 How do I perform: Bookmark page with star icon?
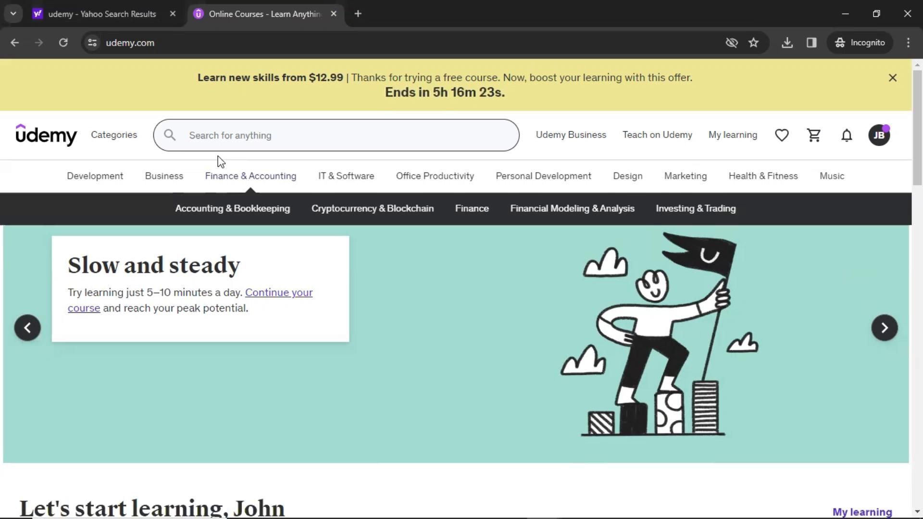(x=753, y=43)
